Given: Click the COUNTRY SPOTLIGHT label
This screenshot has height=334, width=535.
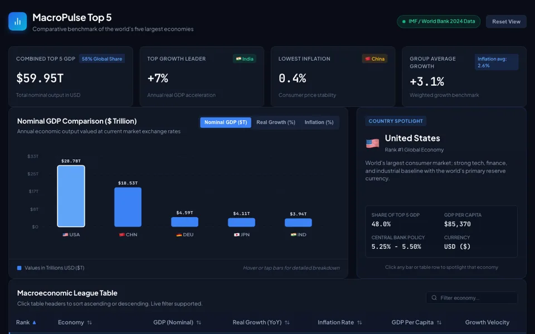Looking at the screenshot, I should click(x=396, y=121).
